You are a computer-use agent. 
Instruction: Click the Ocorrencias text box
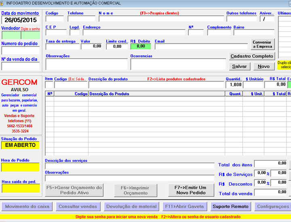(178, 64)
